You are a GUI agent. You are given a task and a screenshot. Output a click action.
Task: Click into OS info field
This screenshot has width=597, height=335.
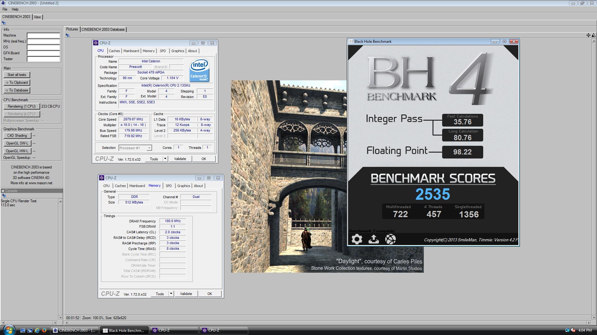pos(43,47)
